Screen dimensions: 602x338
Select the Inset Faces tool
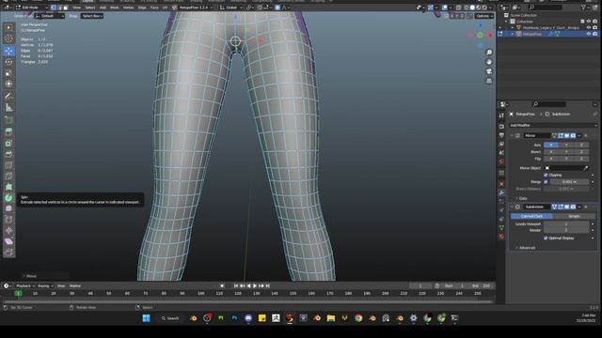(8, 143)
